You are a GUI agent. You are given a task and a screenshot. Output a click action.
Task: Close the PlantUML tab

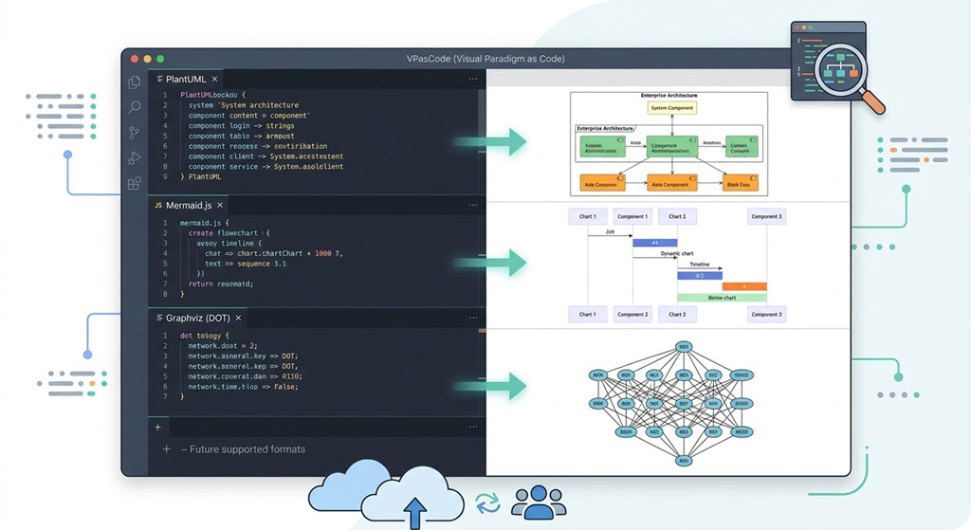point(214,80)
